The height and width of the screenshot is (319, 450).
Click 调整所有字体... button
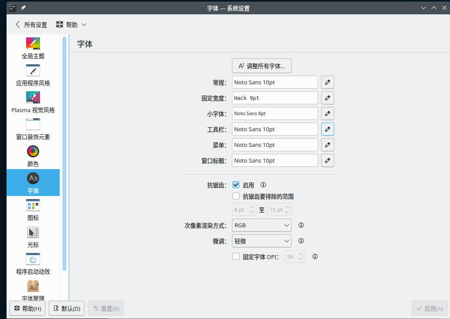pos(262,66)
